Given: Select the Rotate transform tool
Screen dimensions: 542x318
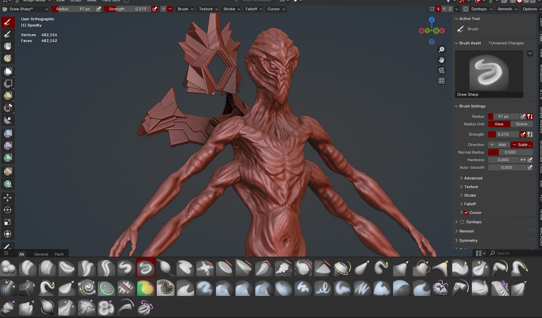Looking at the screenshot, I should 8,210.
